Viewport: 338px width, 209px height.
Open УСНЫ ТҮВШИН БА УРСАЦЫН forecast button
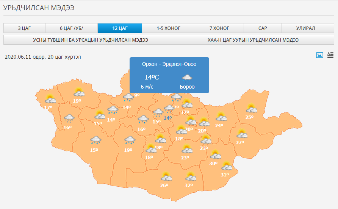[91, 40]
